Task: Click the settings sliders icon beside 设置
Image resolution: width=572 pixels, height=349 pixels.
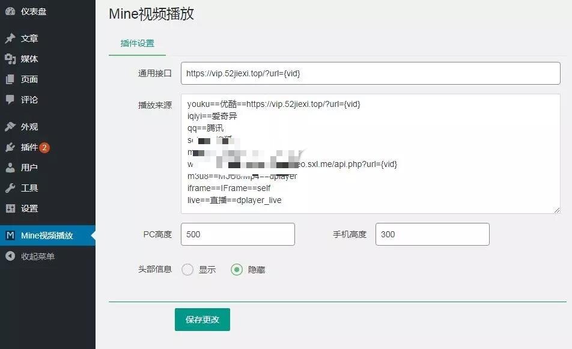Action: 10,208
